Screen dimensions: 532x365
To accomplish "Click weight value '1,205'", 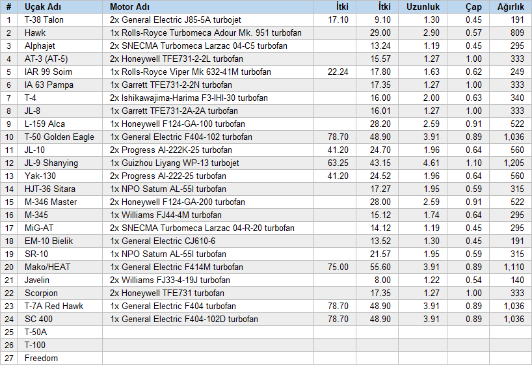I will click(514, 163).
